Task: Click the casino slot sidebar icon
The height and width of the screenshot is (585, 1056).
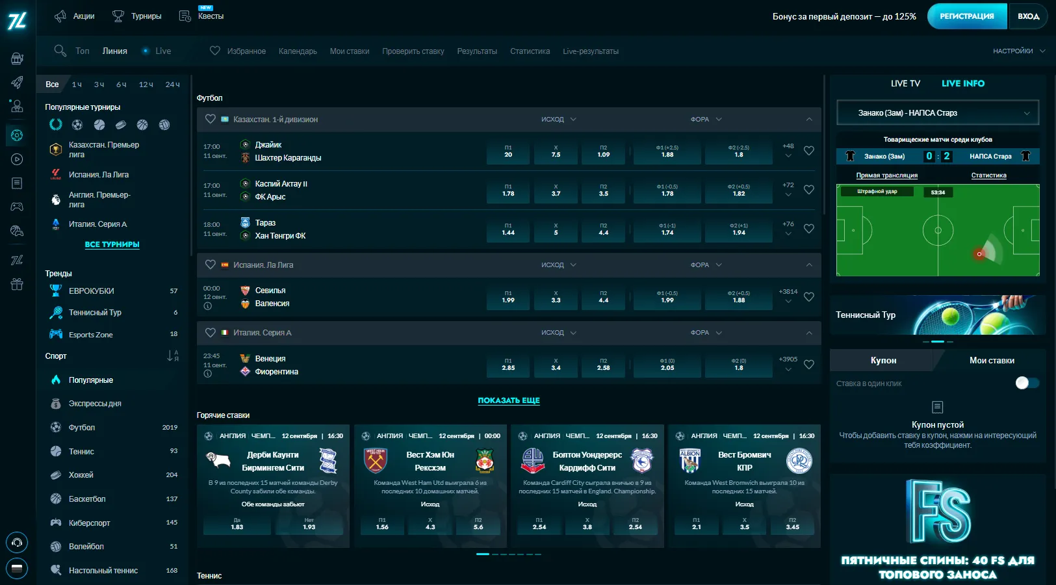Action: point(17,58)
